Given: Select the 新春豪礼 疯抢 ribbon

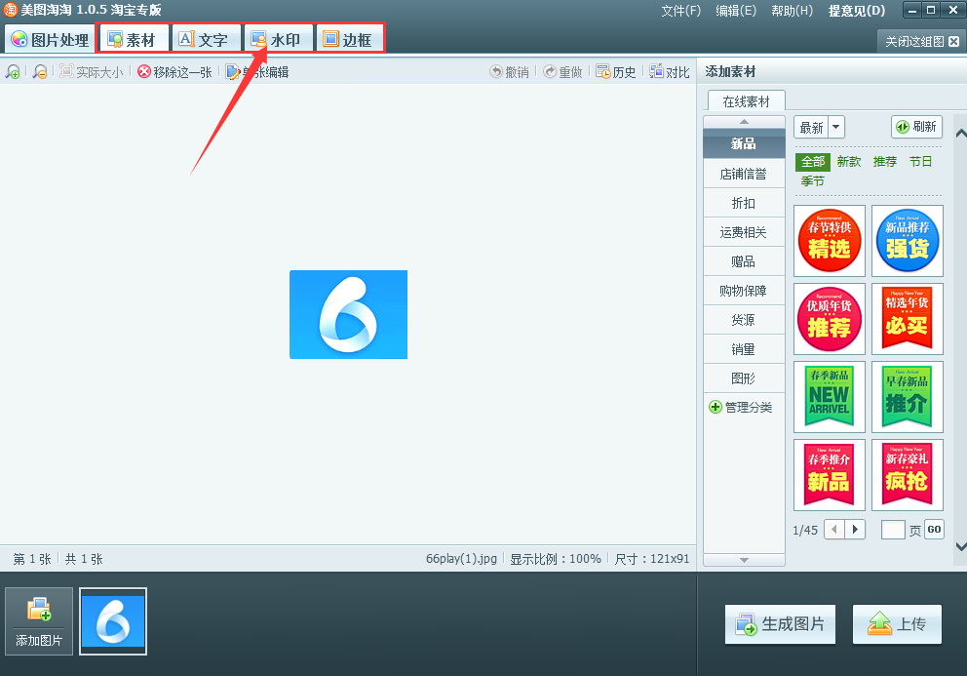Looking at the screenshot, I should pyautogui.click(x=908, y=475).
